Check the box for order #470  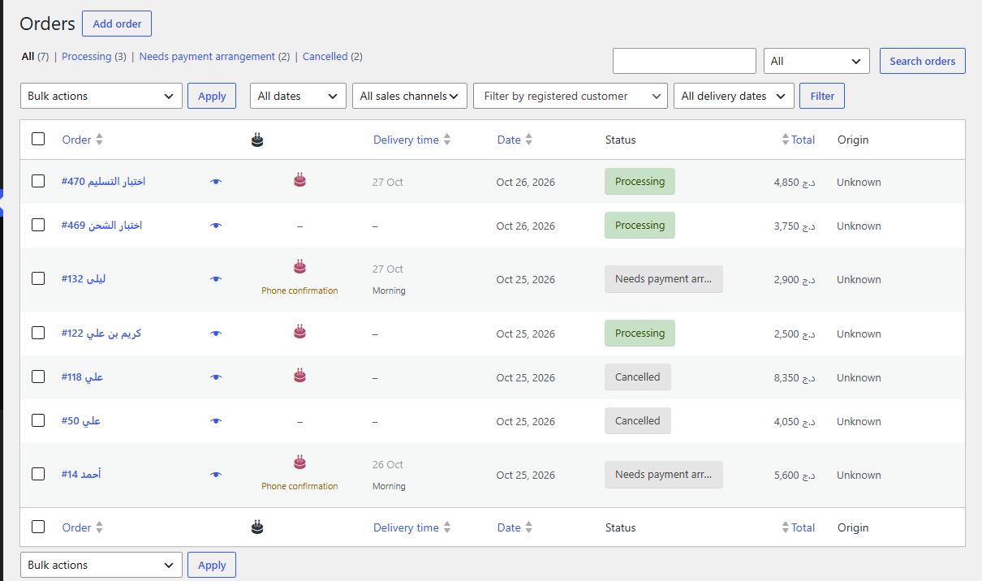(x=38, y=181)
